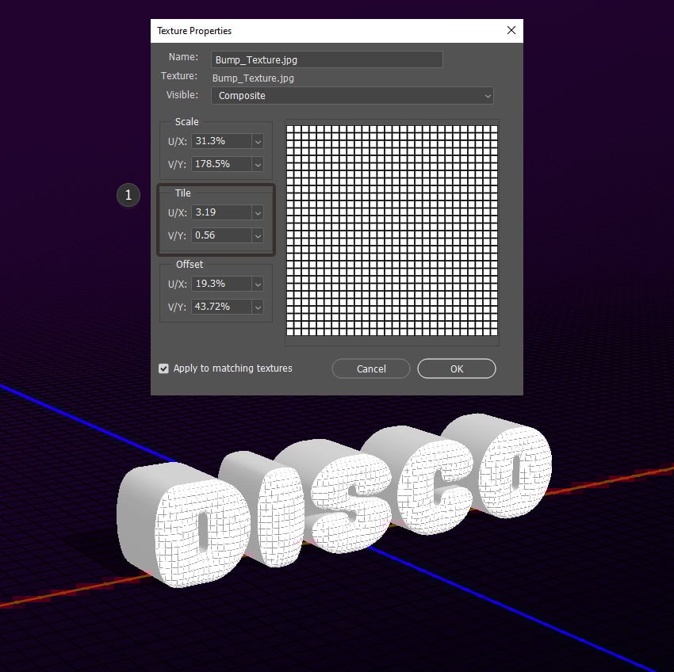
Task: Expand Tile U/X dropdown arrow
Action: pyautogui.click(x=258, y=212)
